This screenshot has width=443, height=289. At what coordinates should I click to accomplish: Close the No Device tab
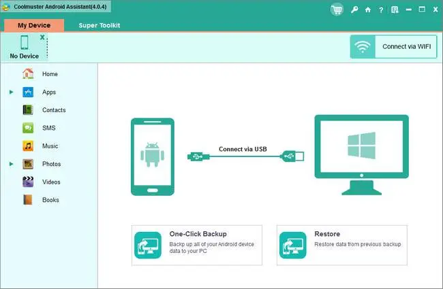tap(42, 37)
